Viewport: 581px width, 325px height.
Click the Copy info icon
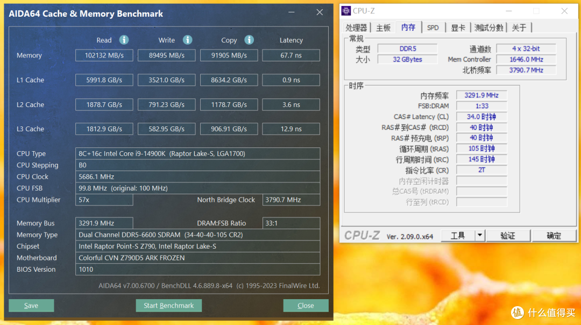click(249, 40)
